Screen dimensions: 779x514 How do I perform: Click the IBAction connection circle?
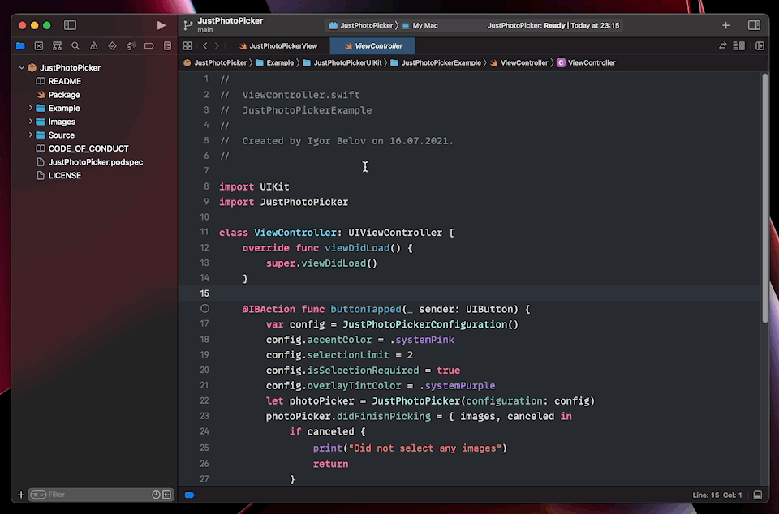[x=204, y=309]
